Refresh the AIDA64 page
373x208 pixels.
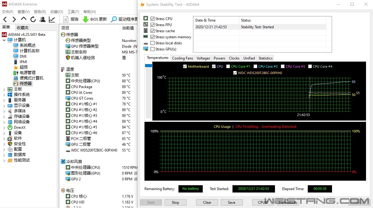coord(33,19)
